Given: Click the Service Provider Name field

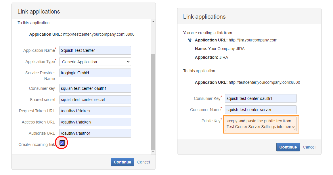Looking at the screenshot, I should click(95, 73).
